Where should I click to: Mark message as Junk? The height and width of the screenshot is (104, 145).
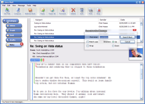click(x=82, y=11)
